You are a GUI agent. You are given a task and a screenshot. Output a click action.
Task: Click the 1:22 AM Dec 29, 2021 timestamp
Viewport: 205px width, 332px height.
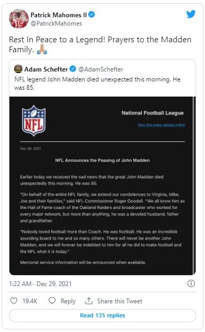pyautogui.click(x=40, y=284)
